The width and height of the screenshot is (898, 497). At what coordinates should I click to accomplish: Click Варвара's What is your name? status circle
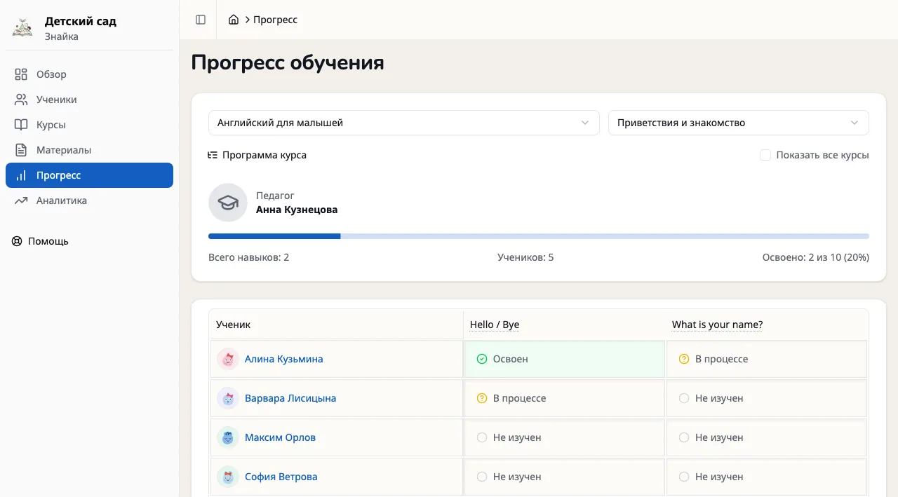click(684, 398)
